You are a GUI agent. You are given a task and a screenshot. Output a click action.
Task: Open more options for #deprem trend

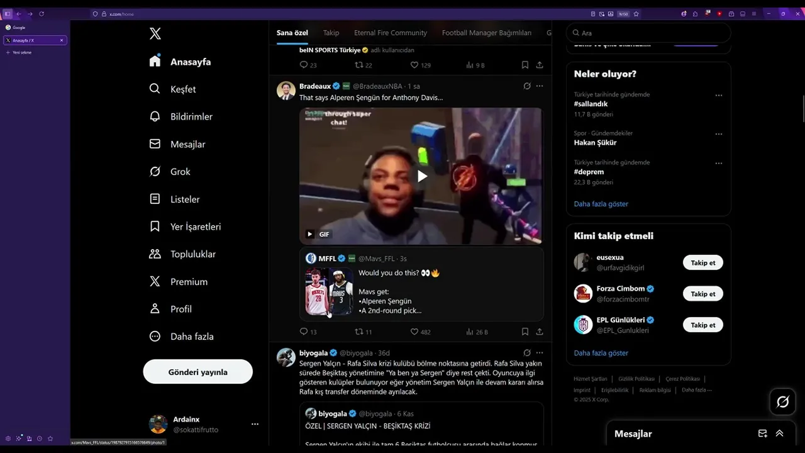[719, 164]
